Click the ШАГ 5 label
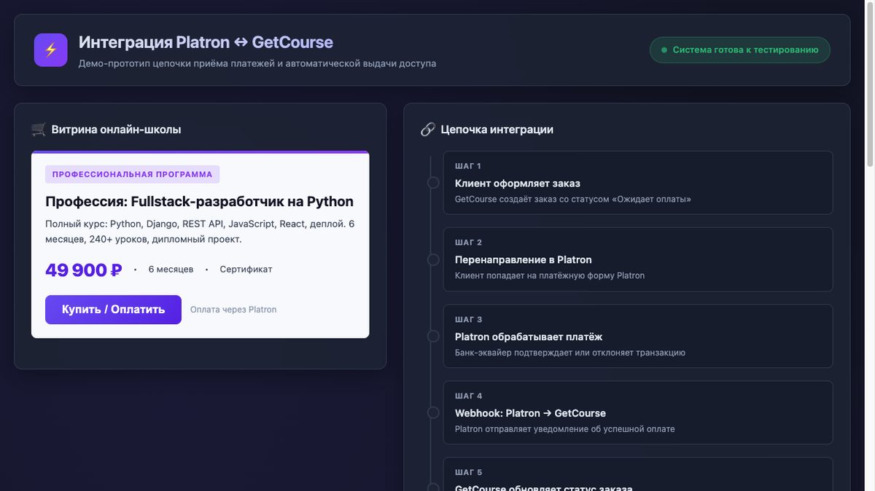The height and width of the screenshot is (491, 875). tap(468, 473)
